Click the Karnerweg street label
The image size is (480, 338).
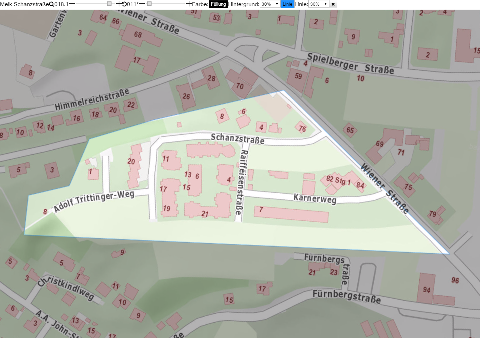(x=315, y=198)
